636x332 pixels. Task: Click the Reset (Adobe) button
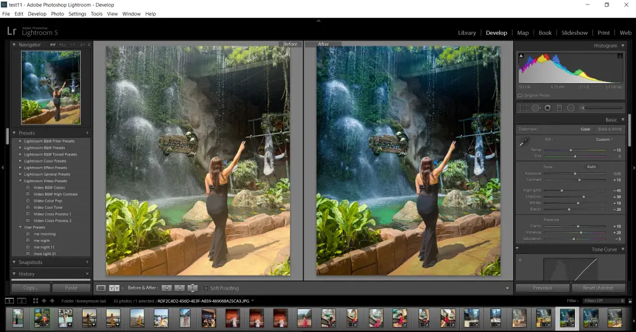coord(598,288)
